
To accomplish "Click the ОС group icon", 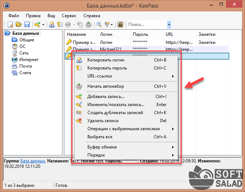I will click(x=15, y=46).
